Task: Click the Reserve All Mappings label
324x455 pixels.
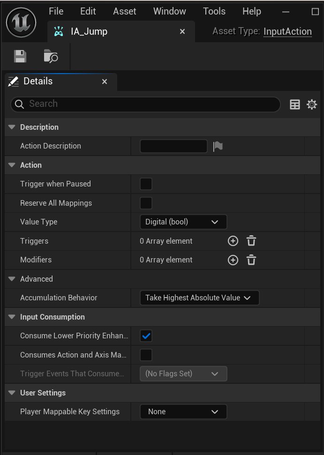Action: point(56,203)
